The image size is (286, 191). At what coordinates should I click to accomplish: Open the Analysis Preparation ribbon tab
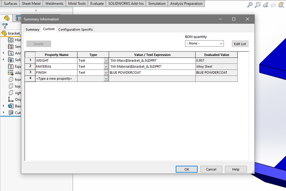[x=186, y=3]
